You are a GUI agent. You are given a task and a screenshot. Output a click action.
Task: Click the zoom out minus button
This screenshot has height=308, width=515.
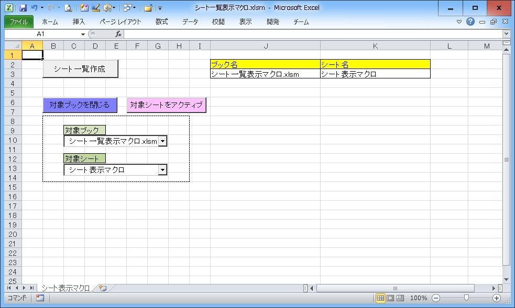click(436, 298)
